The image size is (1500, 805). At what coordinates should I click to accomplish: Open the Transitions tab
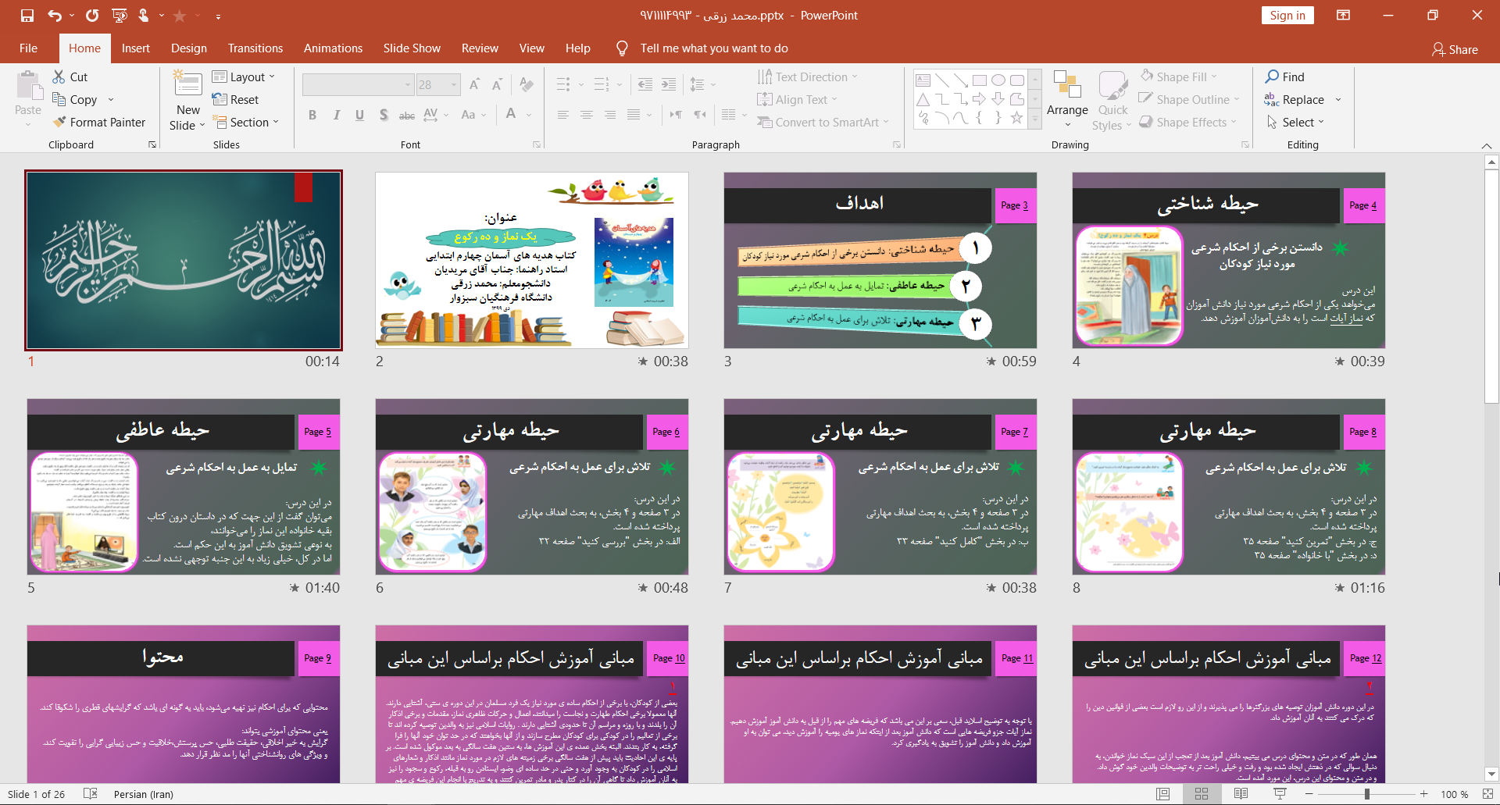pyautogui.click(x=255, y=48)
